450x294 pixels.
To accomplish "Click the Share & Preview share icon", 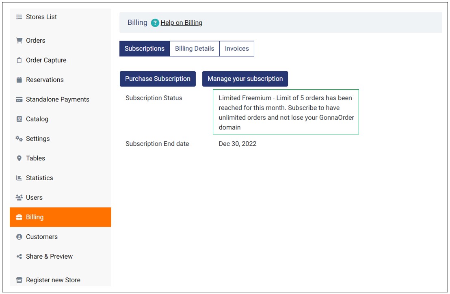I will pyautogui.click(x=19, y=256).
